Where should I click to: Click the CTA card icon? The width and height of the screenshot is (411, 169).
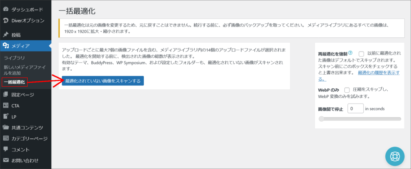click(6, 106)
